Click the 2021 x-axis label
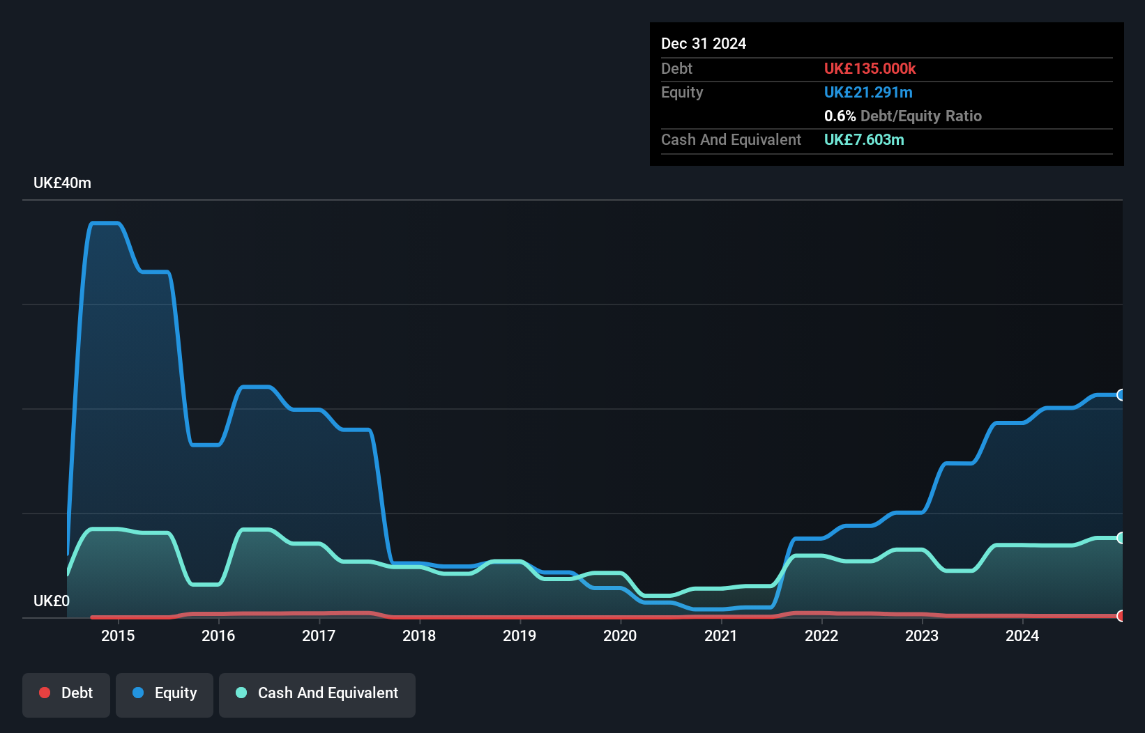1145x733 pixels. coord(721,635)
